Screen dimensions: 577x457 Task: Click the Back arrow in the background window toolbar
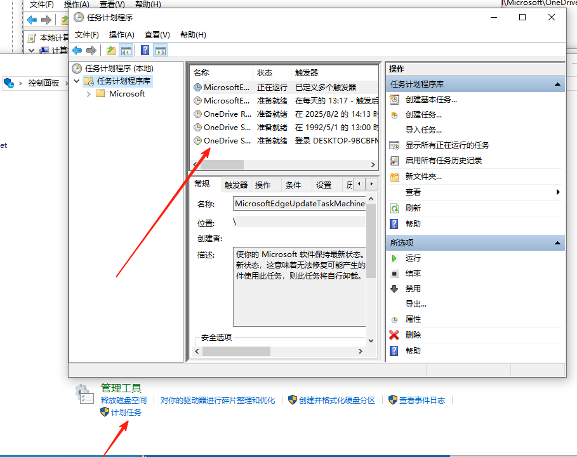32,20
